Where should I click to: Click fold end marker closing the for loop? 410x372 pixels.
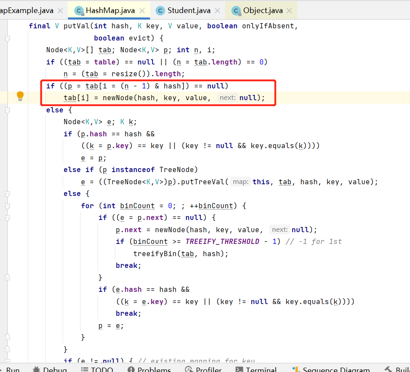[7, 337]
